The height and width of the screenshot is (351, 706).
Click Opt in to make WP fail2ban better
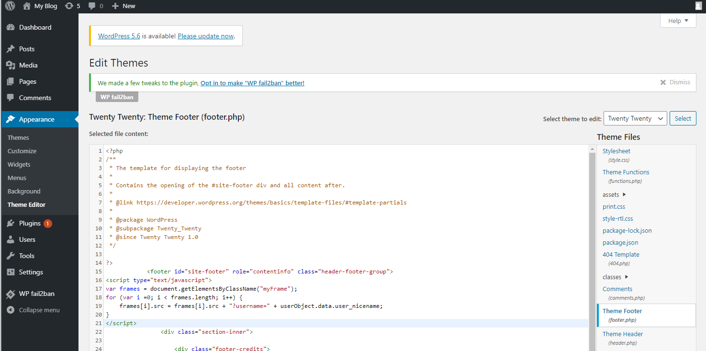tap(252, 83)
